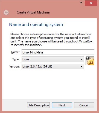Click the Name field containing Linux Mint Mate

point(58,52)
